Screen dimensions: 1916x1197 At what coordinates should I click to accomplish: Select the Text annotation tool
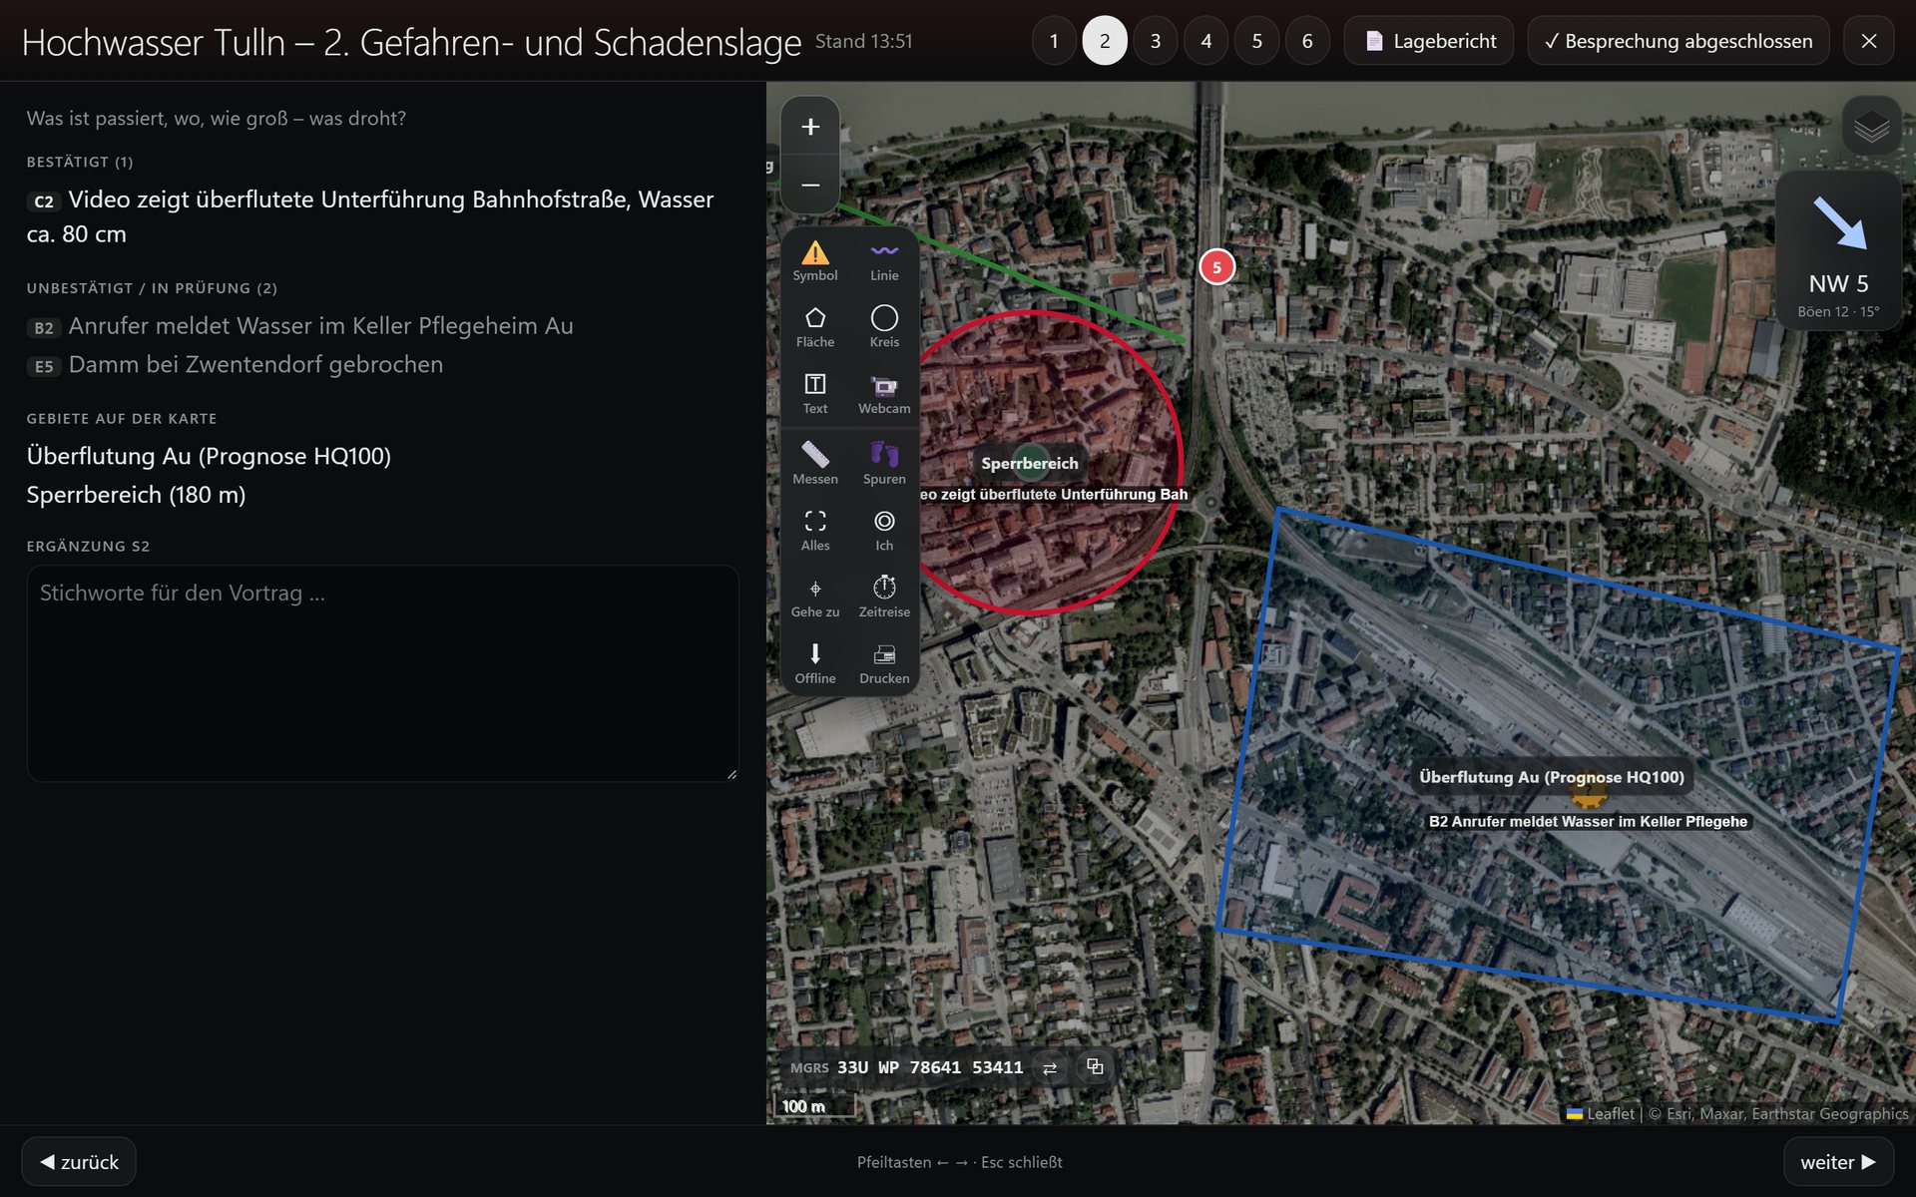tap(815, 394)
